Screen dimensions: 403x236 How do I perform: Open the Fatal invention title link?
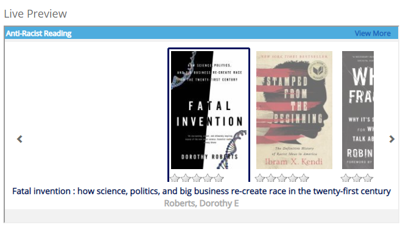pos(201,192)
